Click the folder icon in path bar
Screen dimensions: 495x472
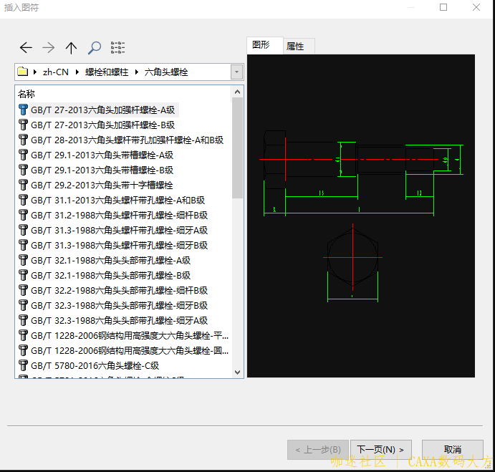point(23,72)
